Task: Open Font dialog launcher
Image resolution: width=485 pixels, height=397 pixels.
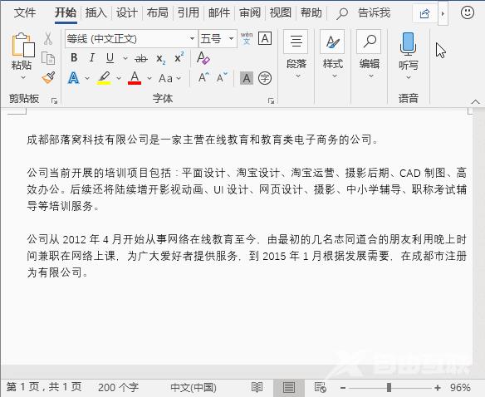Action: [272, 100]
